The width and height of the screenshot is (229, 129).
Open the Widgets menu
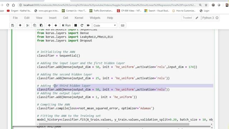pyautogui.click(x=95, y=18)
